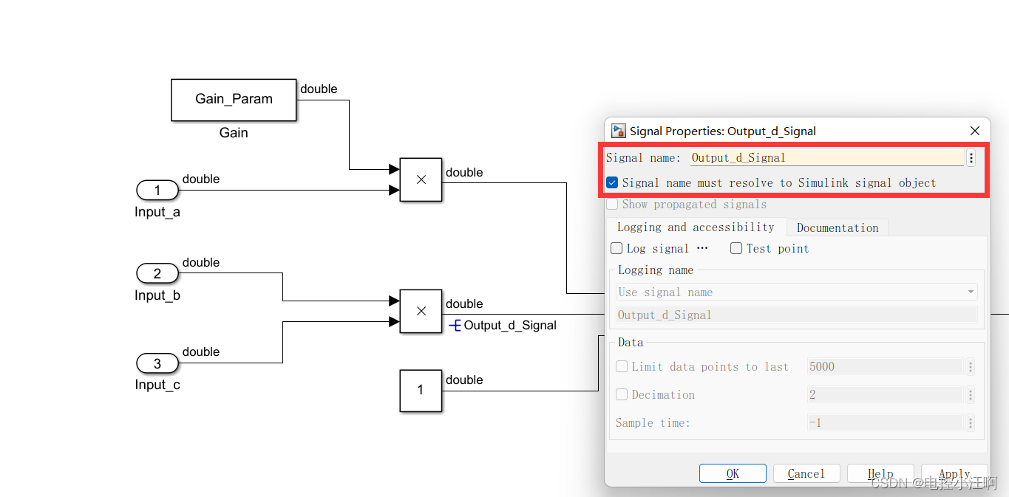The height and width of the screenshot is (497, 1009).
Task: Click OK to confirm signal properties
Action: 733,473
